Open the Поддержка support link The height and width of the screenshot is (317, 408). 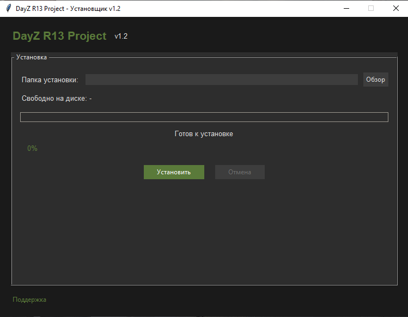[x=29, y=300]
